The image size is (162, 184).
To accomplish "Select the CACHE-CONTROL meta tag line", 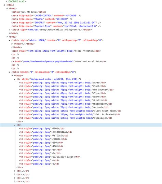I will (x=46, y=15).
